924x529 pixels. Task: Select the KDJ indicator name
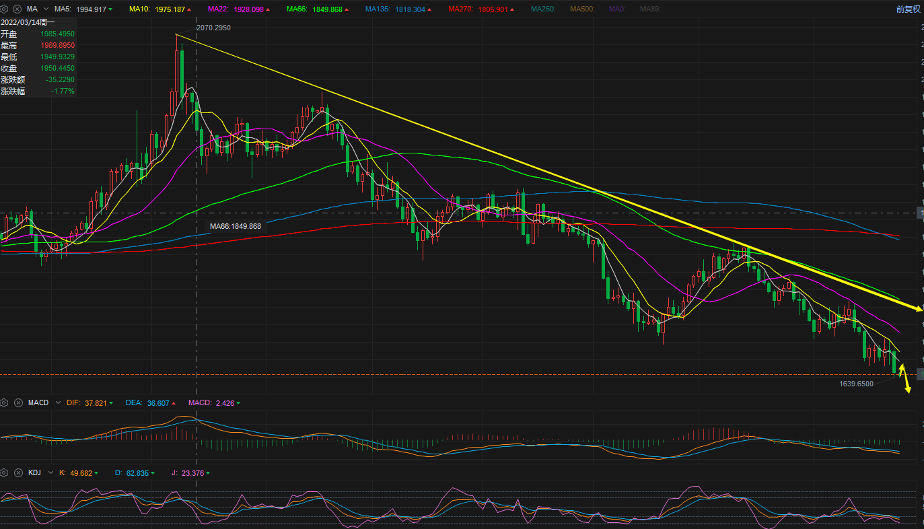34,472
